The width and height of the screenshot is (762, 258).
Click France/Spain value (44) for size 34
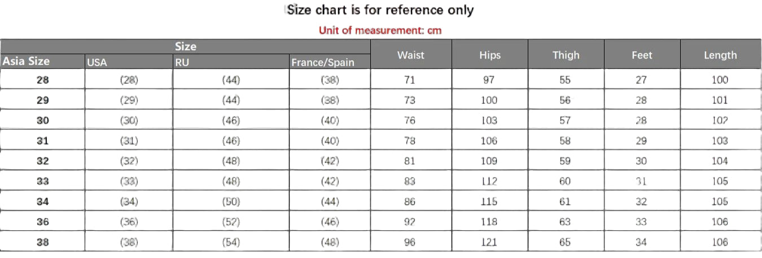coord(330,202)
